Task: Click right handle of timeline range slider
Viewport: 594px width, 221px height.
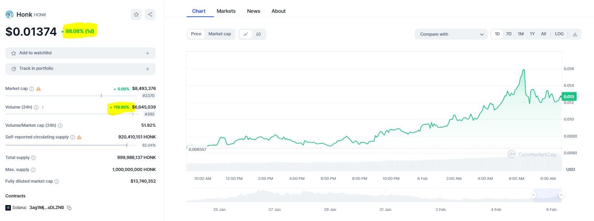Action: (561, 195)
